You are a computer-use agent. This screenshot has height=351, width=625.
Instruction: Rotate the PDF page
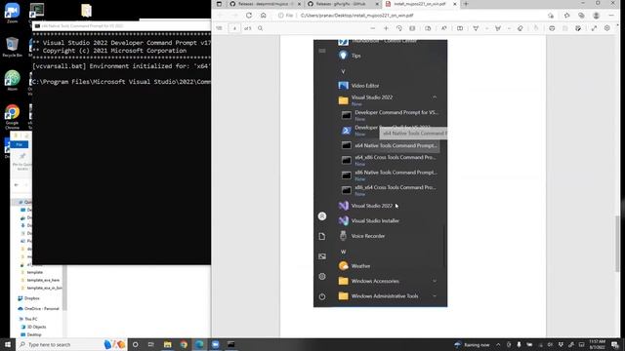[399, 28]
